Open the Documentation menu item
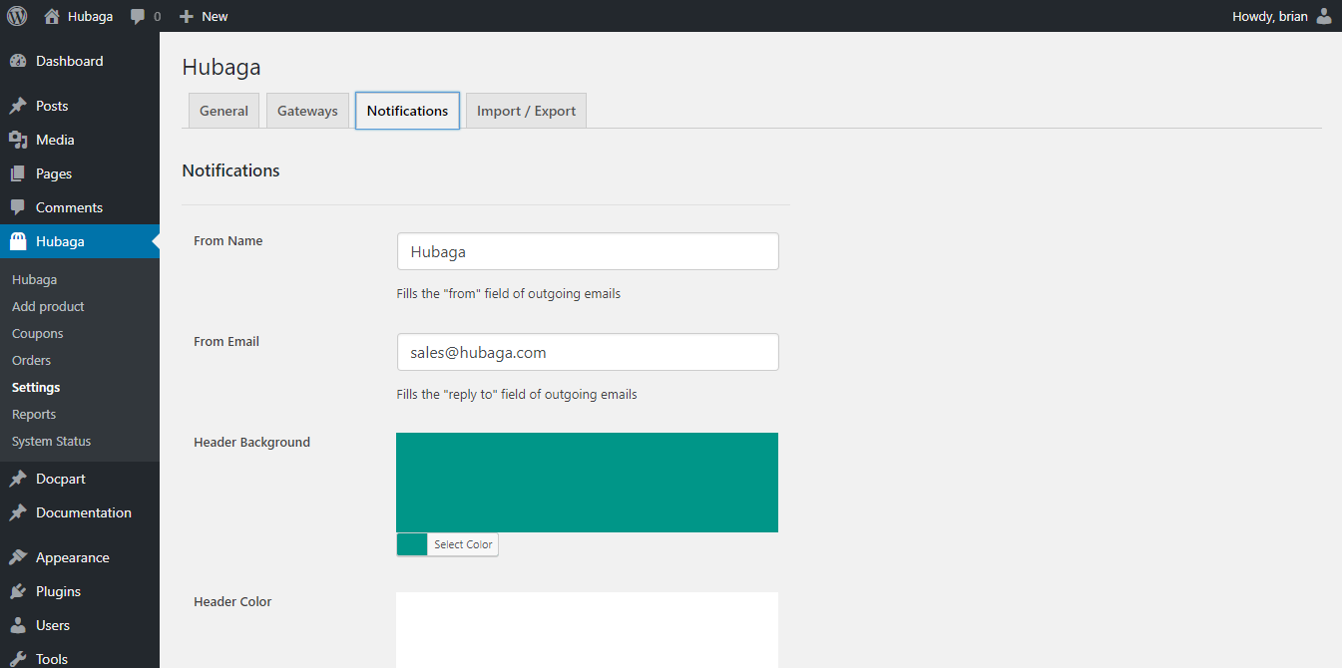The height and width of the screenshot is (668, 1342). (x=80, y=512)
